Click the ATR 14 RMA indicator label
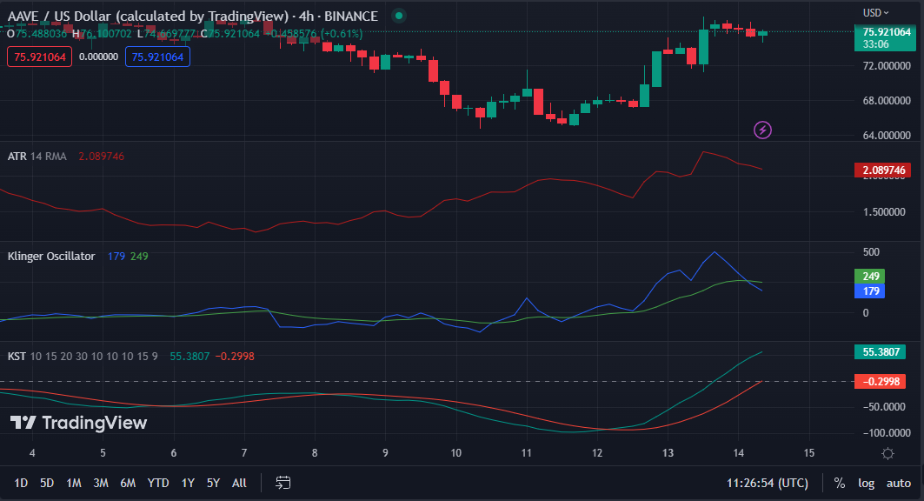924x501 pixels. click(x=37, y=157)
